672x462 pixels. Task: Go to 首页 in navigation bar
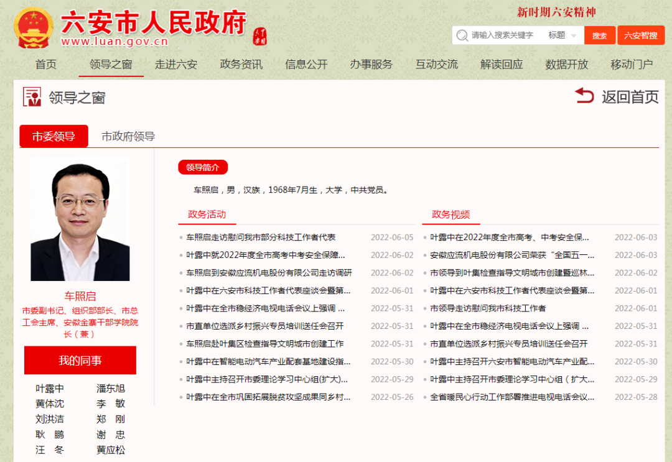[x=46, y=65]
